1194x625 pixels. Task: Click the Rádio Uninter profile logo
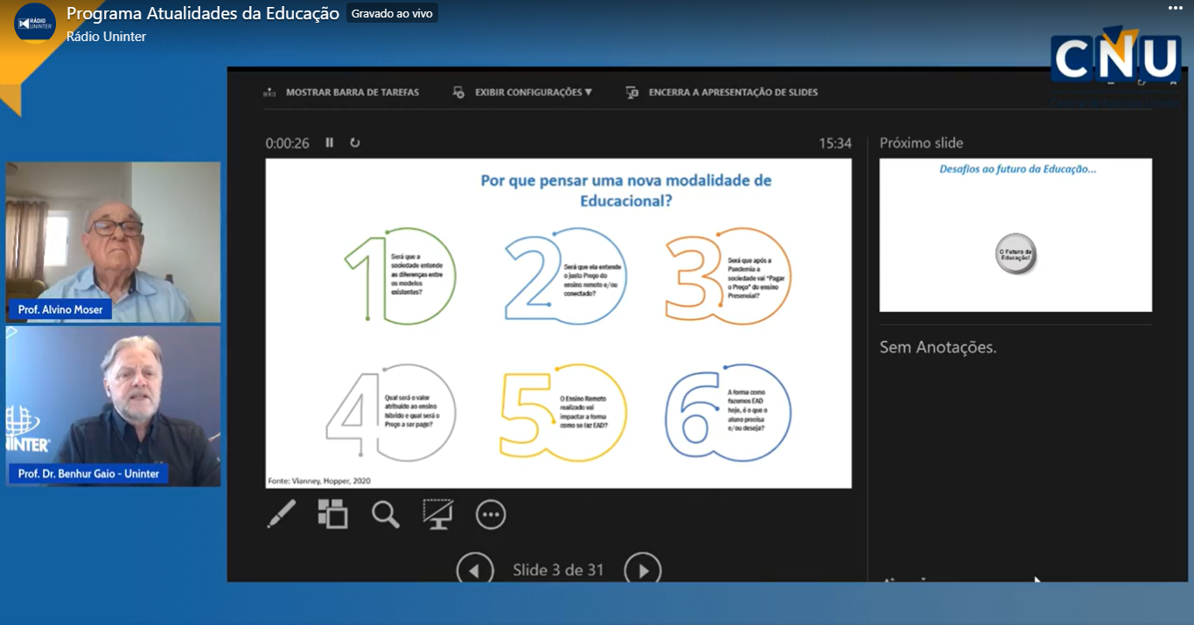tap(35, 22)
